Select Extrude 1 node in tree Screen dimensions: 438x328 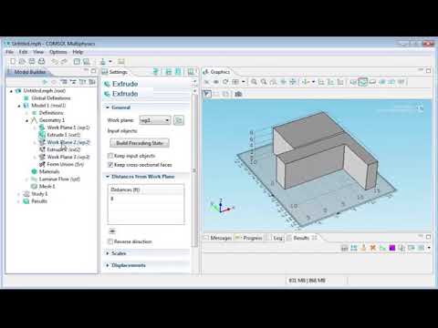[x=60, y=135]
